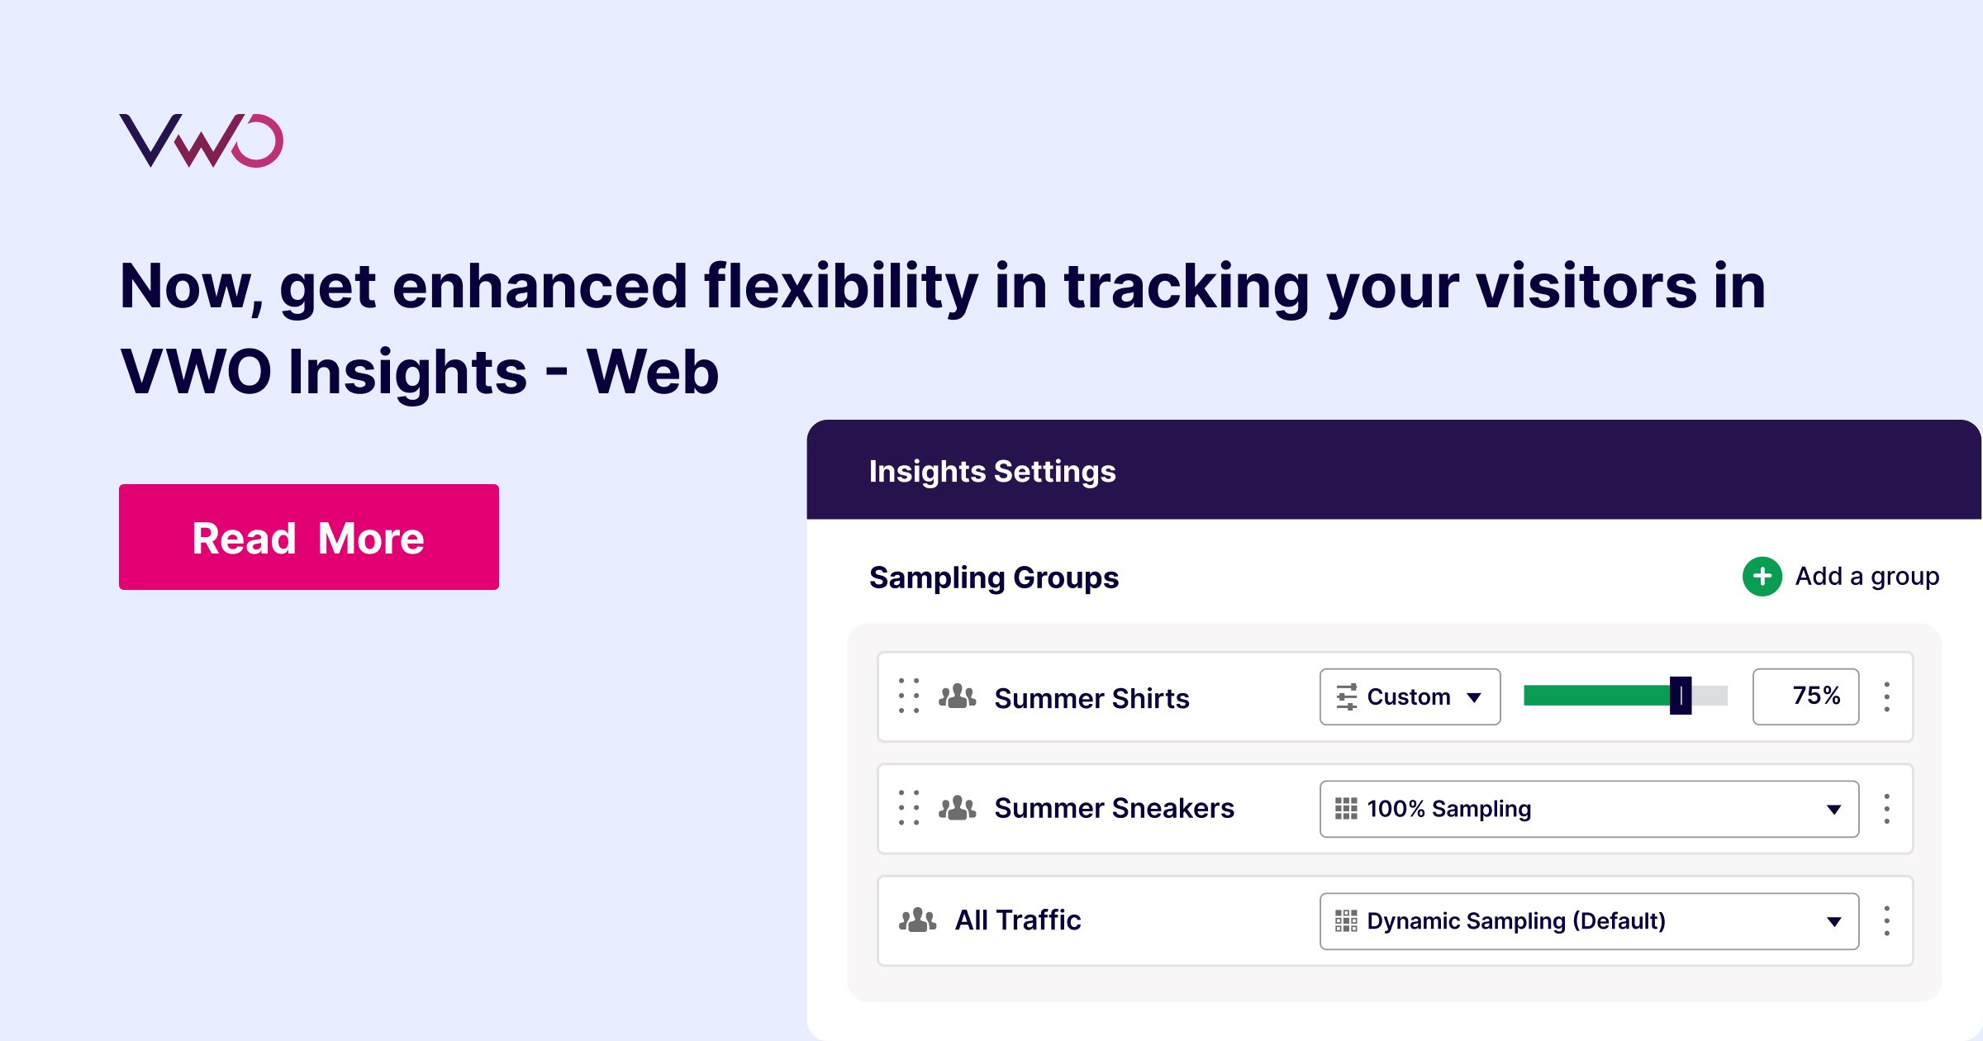The height and width of the screenshot is (1041, 1983).
Task: Open kebab menu for All Traffic row
Action: point(1886,920)
